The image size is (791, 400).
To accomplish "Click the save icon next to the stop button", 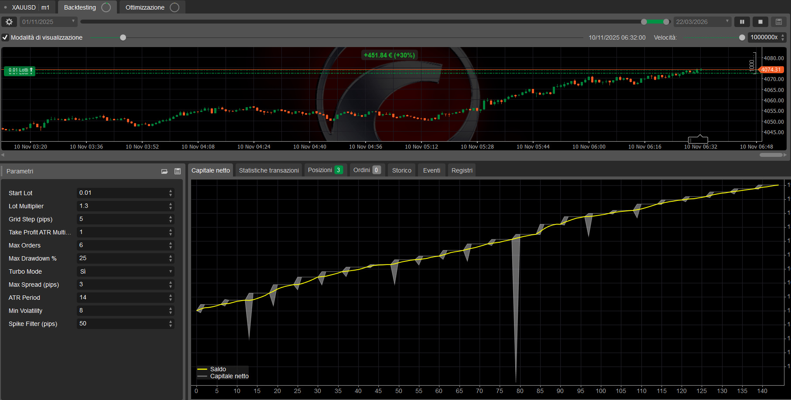I will (779, 22).
